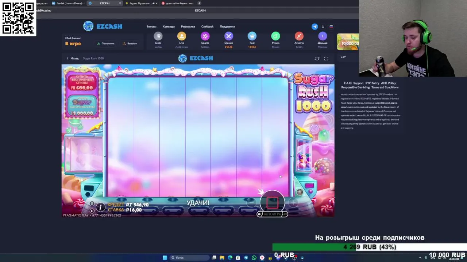Open the Aviatrix crash game icon
This screenshot has height=262, width=467.
point(299,36)
